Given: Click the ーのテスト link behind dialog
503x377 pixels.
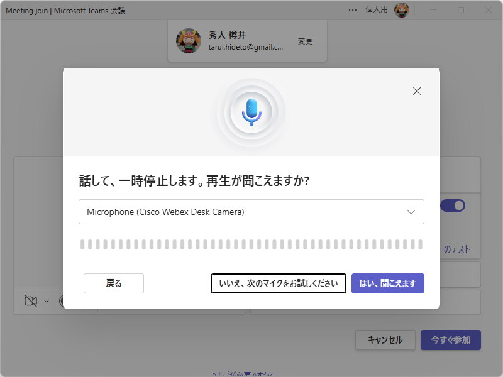Looking at the screenshot, I should click(x=455, y=249).
